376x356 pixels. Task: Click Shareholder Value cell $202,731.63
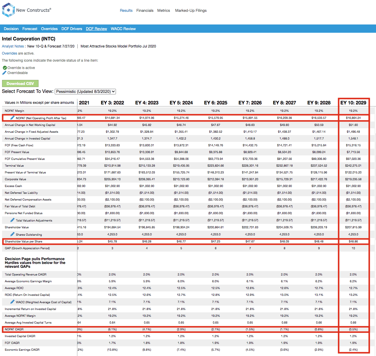pos(250,227)
